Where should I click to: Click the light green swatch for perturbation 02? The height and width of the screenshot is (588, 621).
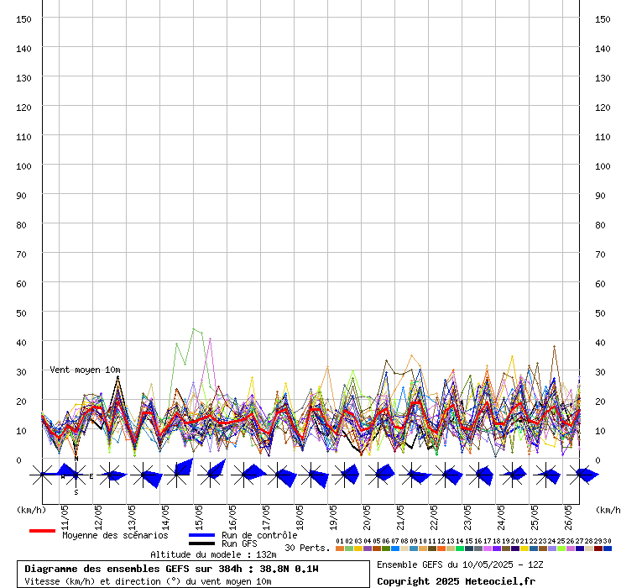(349, 549)
